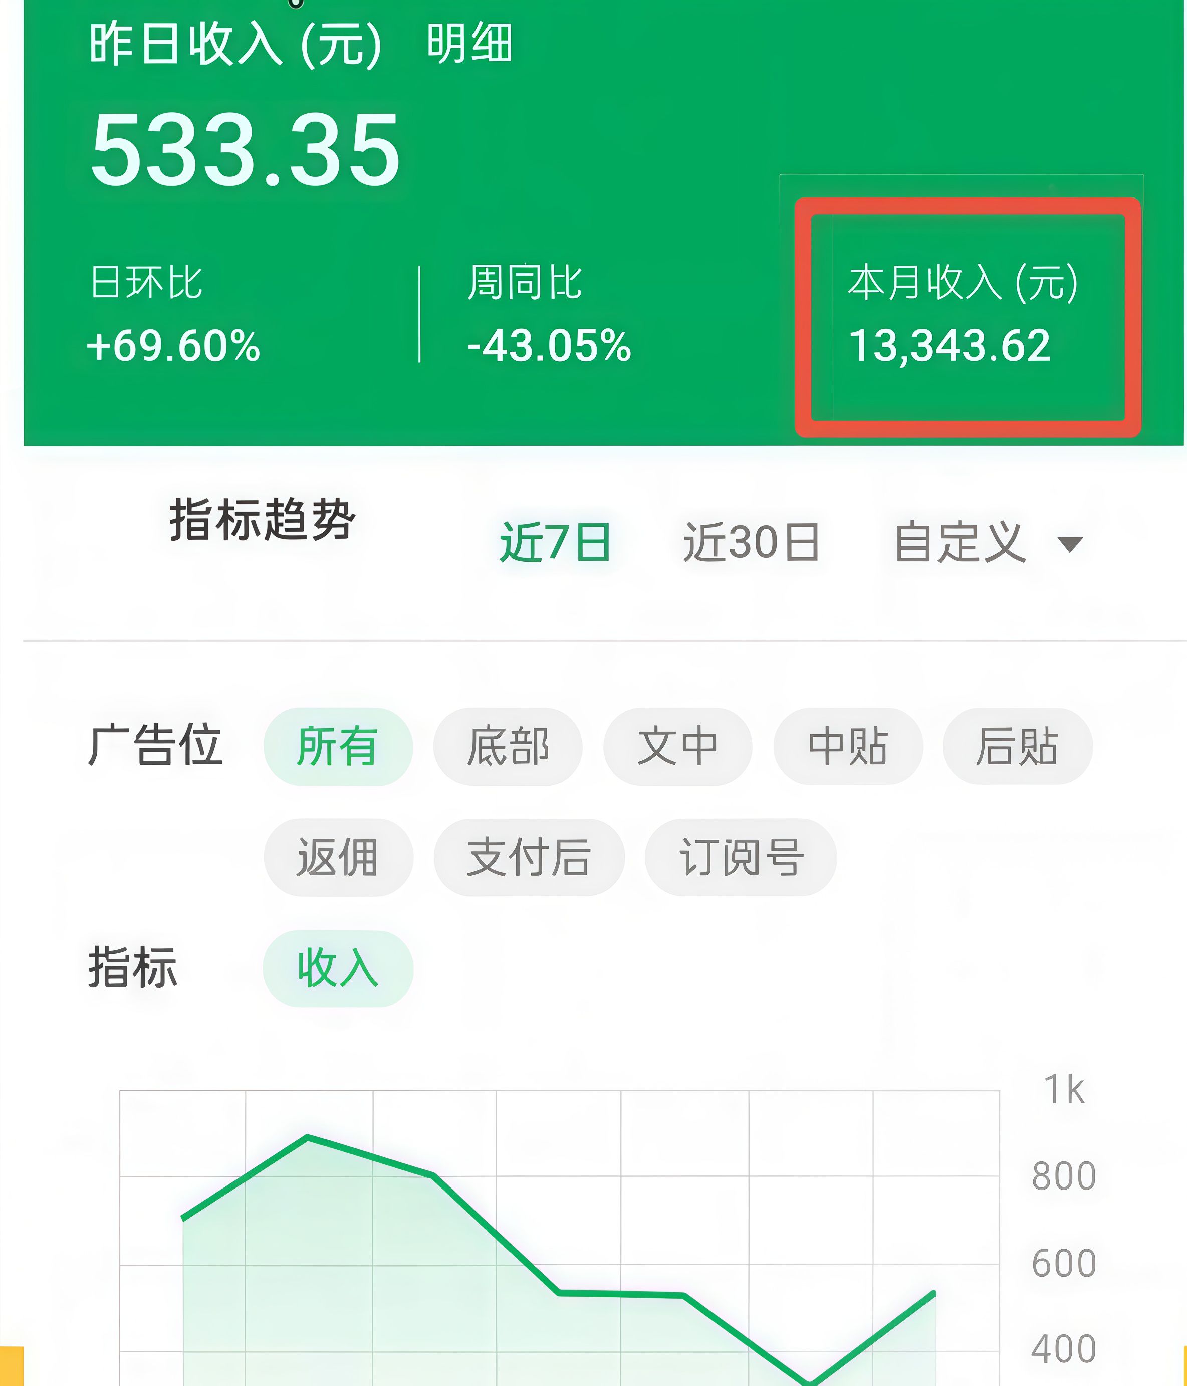Viewport: 1187px width, 1386px height.
Task: Tap the 533.35 yesterday income figure
Action: pos(246,150)
